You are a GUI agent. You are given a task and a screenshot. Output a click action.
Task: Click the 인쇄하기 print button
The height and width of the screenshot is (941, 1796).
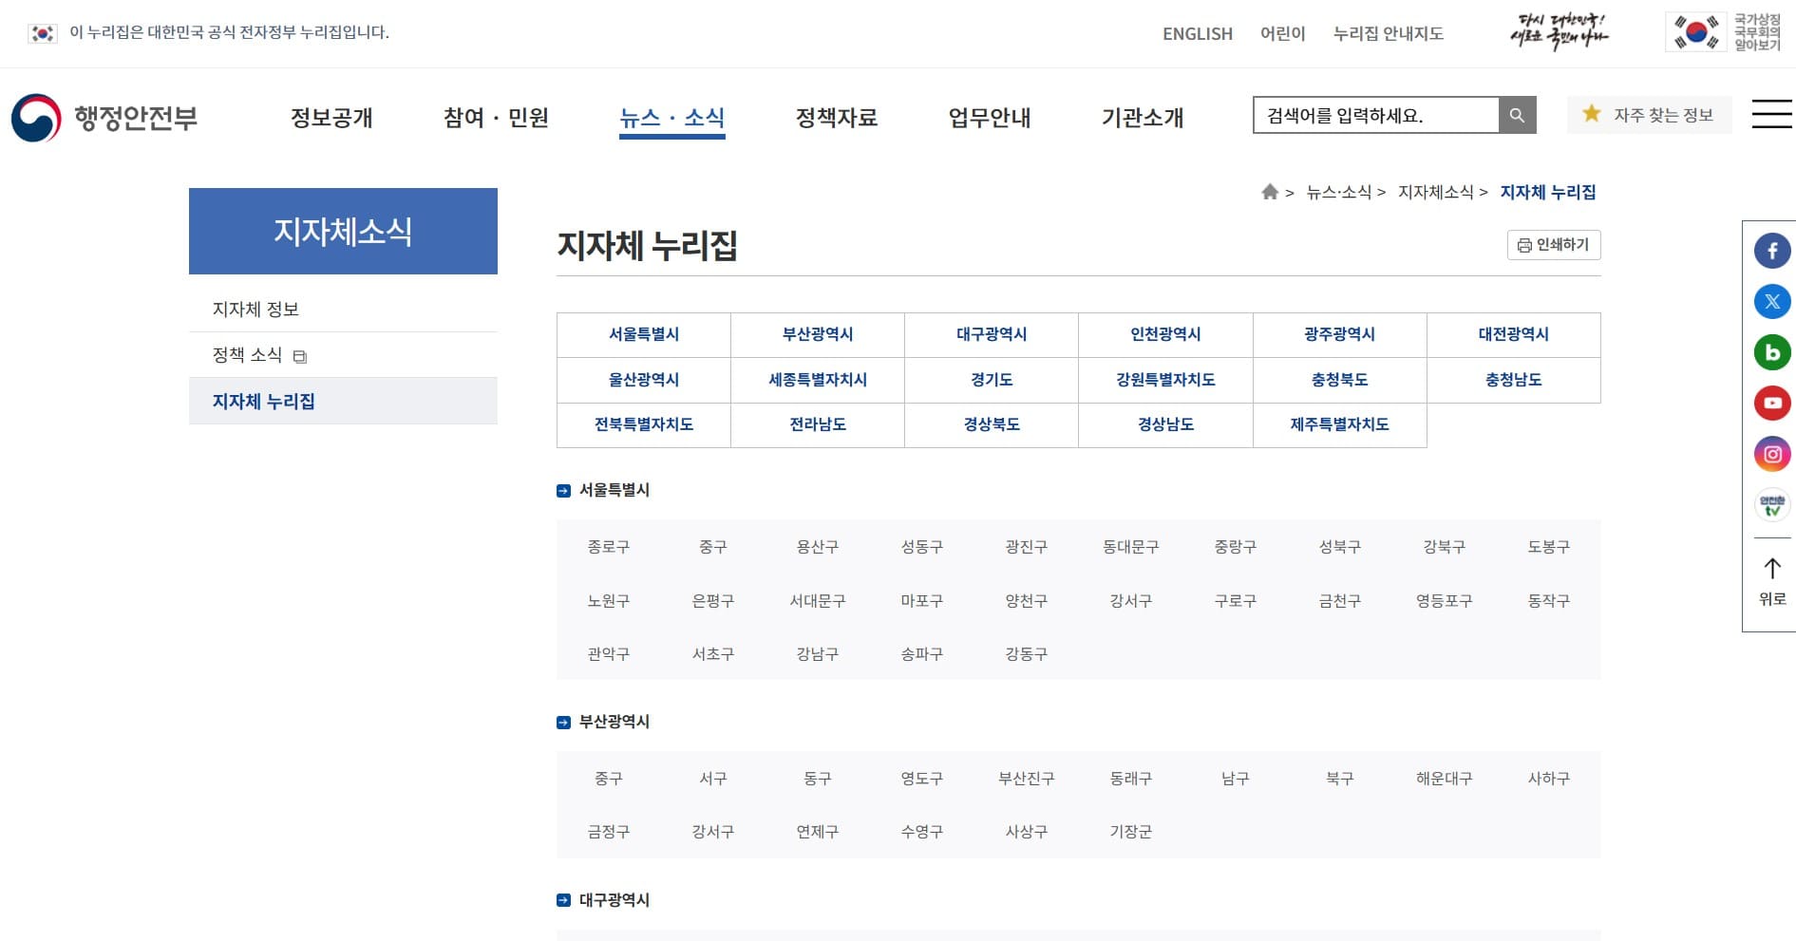(1554, 245)
